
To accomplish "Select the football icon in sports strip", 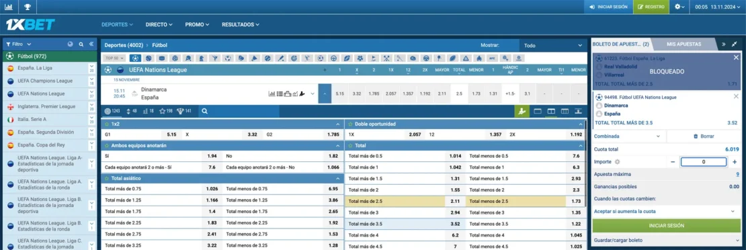I will [x=136, y=58].
